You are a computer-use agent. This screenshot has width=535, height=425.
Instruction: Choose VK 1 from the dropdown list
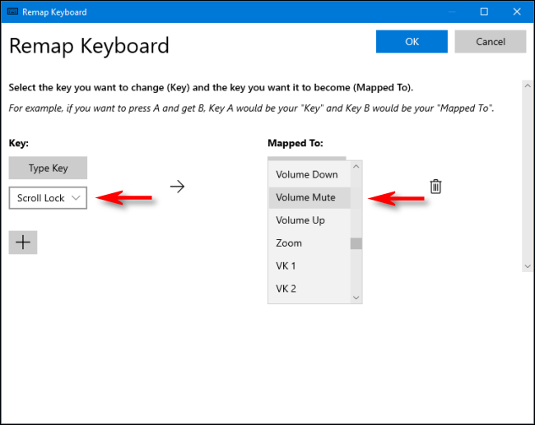pos(286,266)
